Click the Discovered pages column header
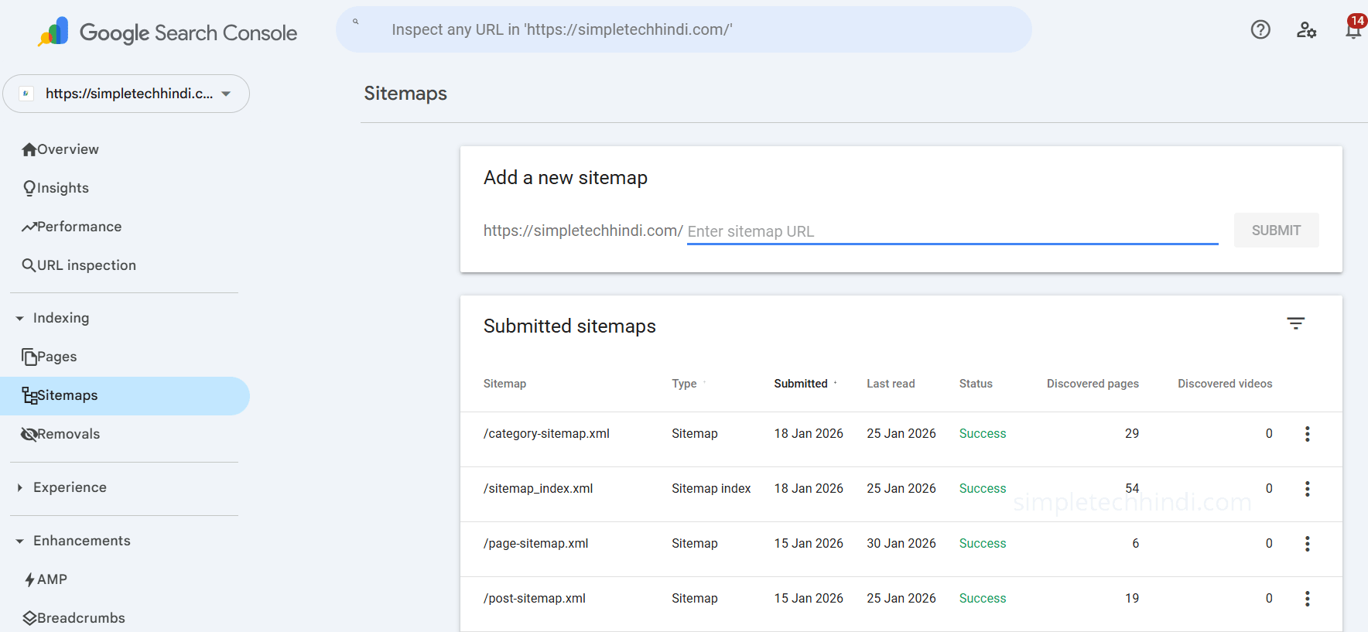This screenshot has height=632, width=1368. tap(1093, 384)
